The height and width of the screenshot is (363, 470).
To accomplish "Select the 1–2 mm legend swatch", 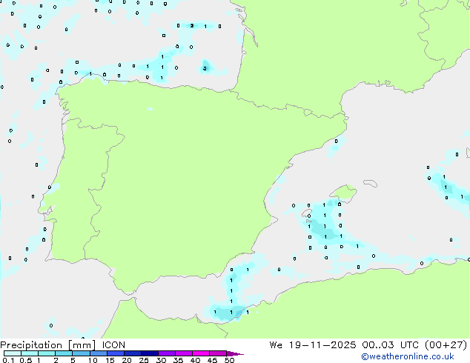I will point(47,353).
